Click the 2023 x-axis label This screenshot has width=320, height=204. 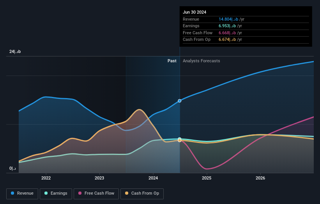point(99,178)
